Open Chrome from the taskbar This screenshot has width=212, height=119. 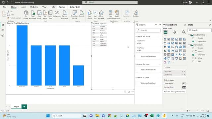[x=109, y=116]
